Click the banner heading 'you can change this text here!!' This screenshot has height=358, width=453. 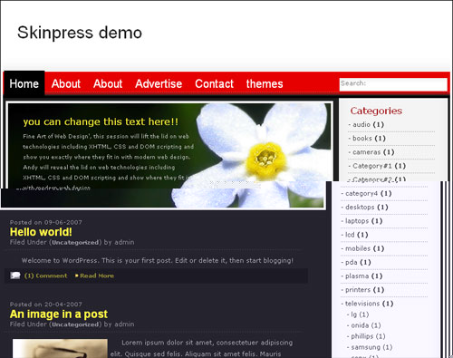101,121
